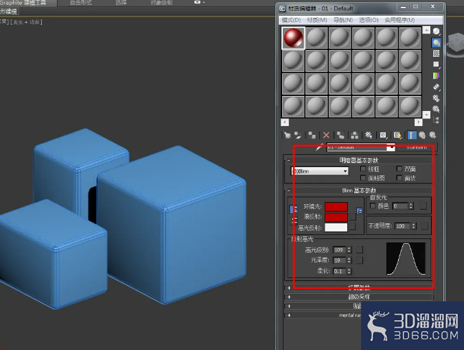Click the Video Color Check icon

[x=436, y=75]
